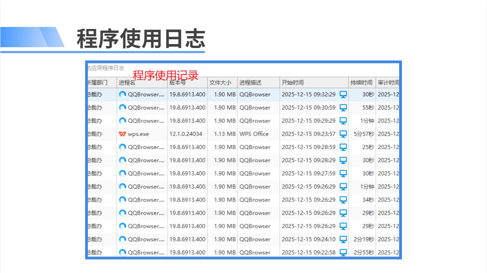
Task: Click start time 2025-12-15 09:32:29
Action: [x=308, y=94]
